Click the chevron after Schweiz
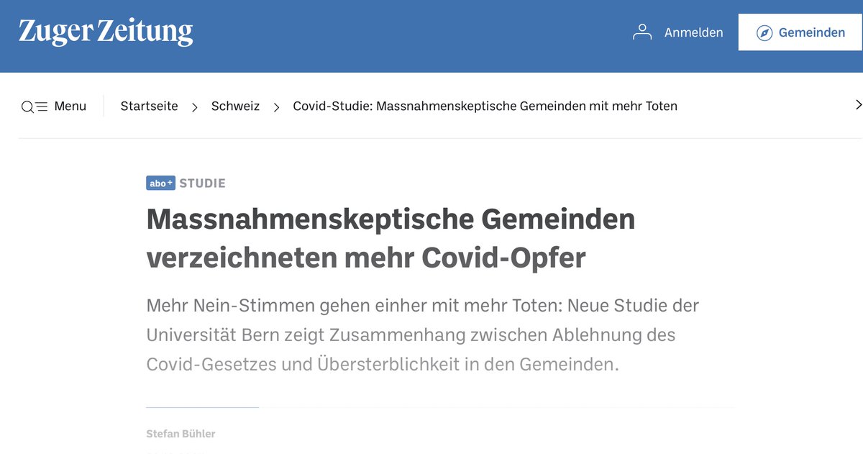 tap(276, 107)
